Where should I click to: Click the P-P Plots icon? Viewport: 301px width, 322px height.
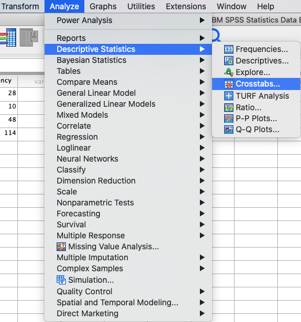pos(228,118)
